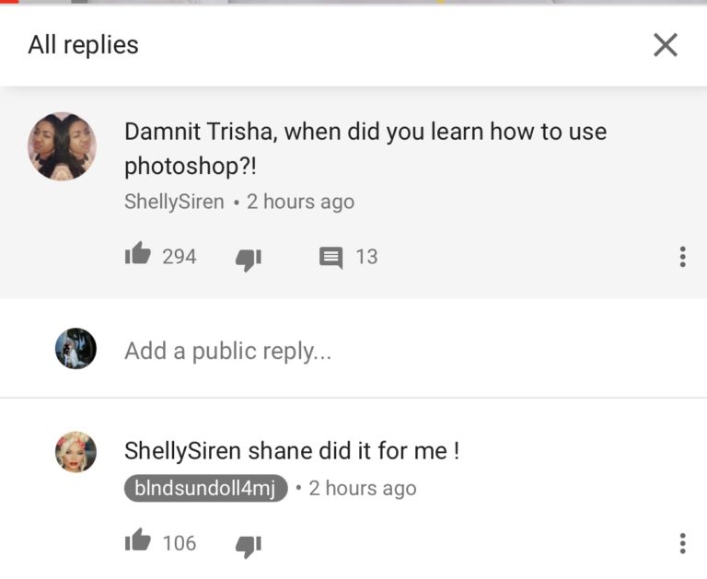Dislike blndsundoll4mj's reply
The height and width of the screenshot is (579, 707).
[249, 545]
